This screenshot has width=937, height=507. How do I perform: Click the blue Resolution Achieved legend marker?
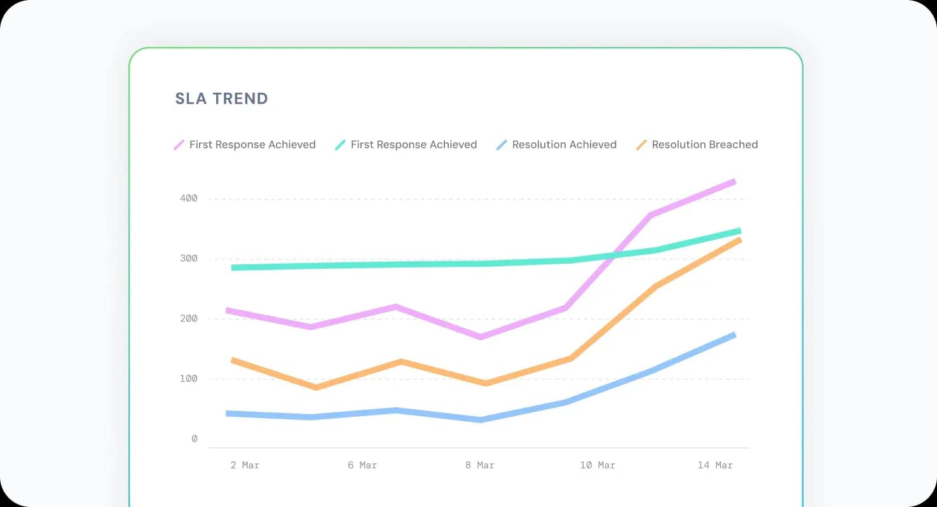(502, 145)
